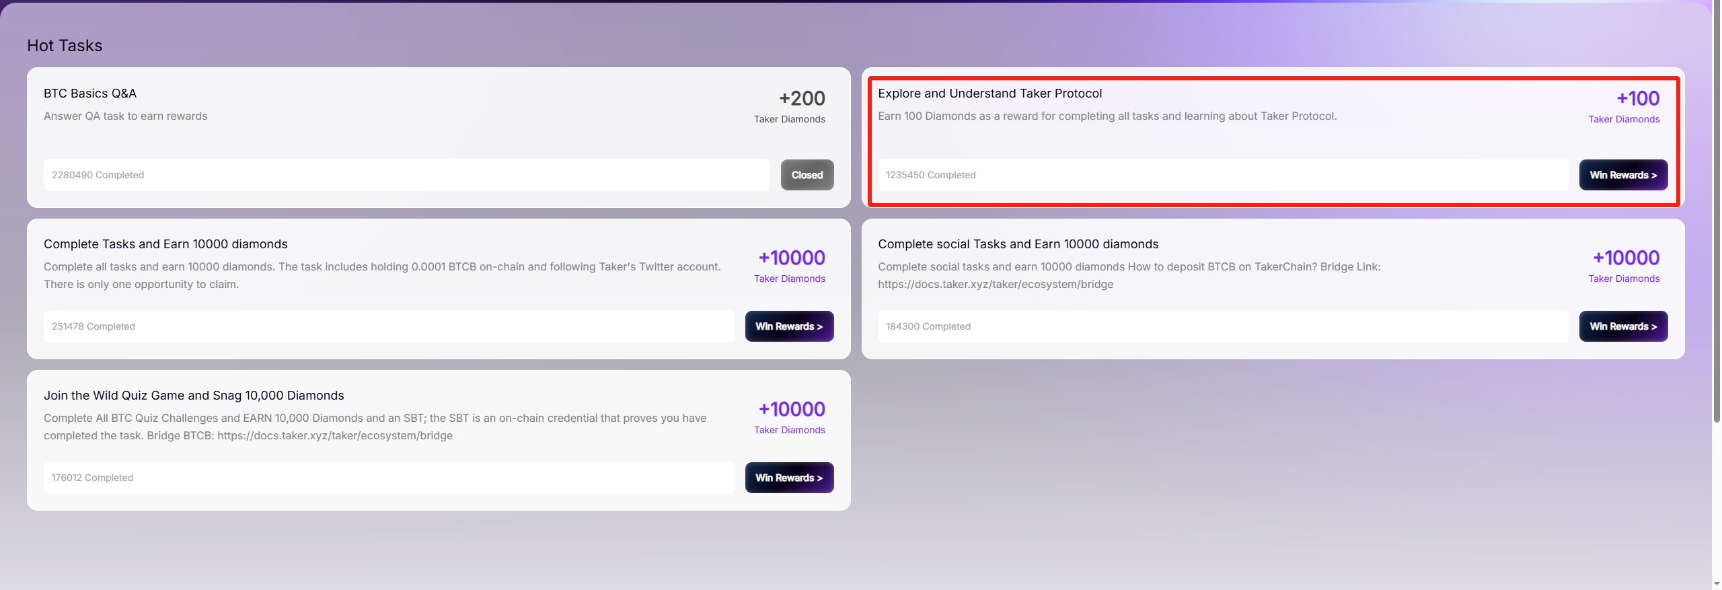
Task: Click the +100 Taker Diamonds reward label
Action: click(x=1624, y=106)
